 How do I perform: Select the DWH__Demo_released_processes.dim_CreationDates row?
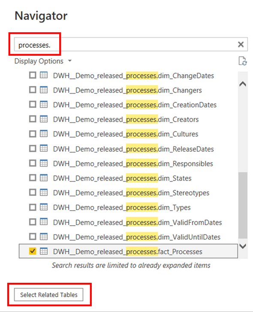[128, 105]
